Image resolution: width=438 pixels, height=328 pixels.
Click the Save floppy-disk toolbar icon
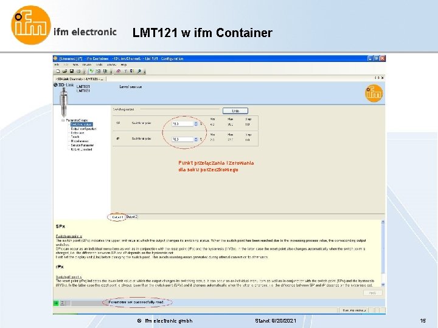(x=72, y=72)
